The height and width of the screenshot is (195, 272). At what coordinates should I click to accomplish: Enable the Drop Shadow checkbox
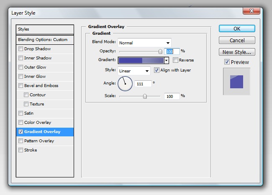(x=21, y=49)
